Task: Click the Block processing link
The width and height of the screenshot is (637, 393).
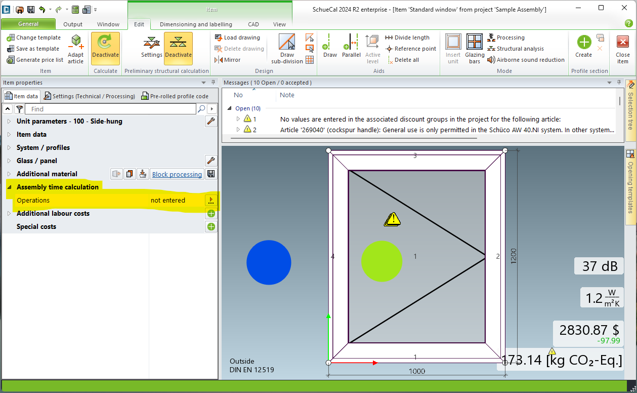Action: (x=177, y=174)
